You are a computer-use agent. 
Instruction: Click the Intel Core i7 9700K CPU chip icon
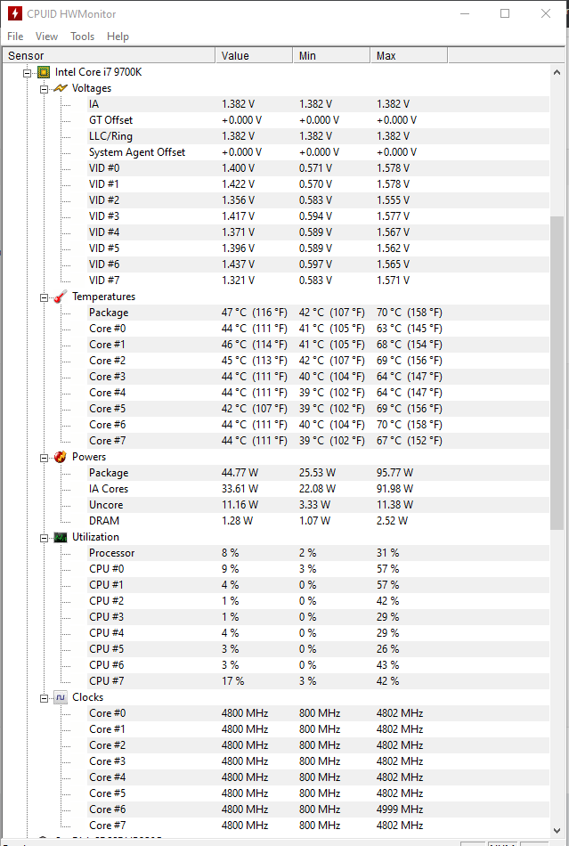[43, 72]
